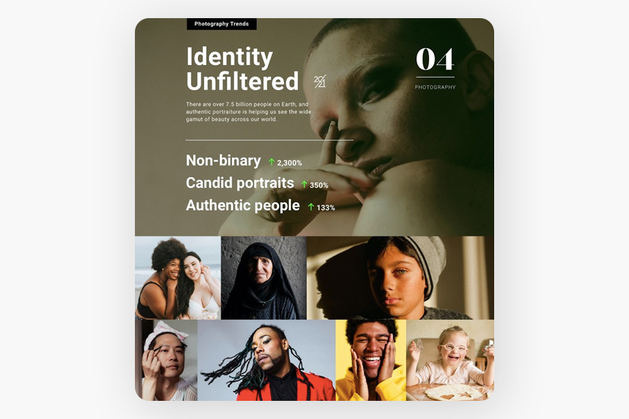Select the Identity Unfiltered headline
The height and width of the screenshot is (419, 629).
pos(243,68)
